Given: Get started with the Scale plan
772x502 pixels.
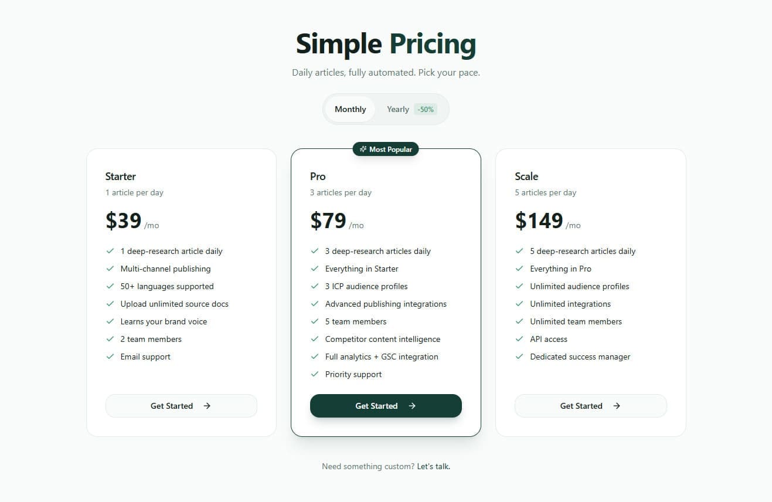Looking at the screenshot, I should point(590,406).
